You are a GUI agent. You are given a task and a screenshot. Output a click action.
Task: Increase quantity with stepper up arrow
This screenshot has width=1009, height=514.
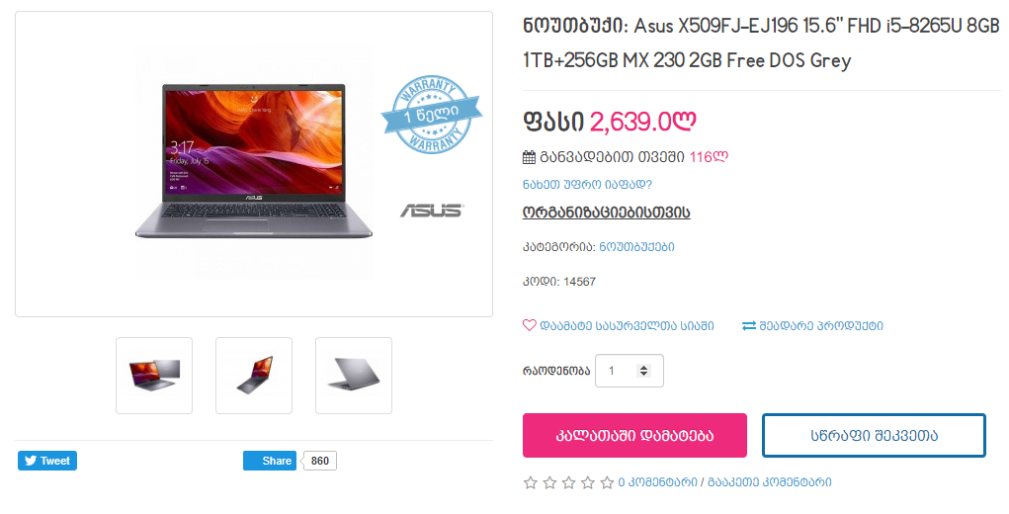click(643, 368)
